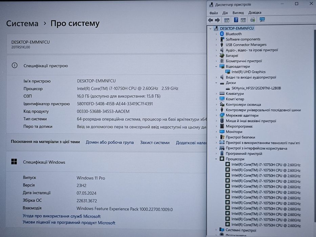Image resolution: width=316 pixels, height=237 pixels.
Task: Select the Батареї category icon
Action: tap(222, 56)
